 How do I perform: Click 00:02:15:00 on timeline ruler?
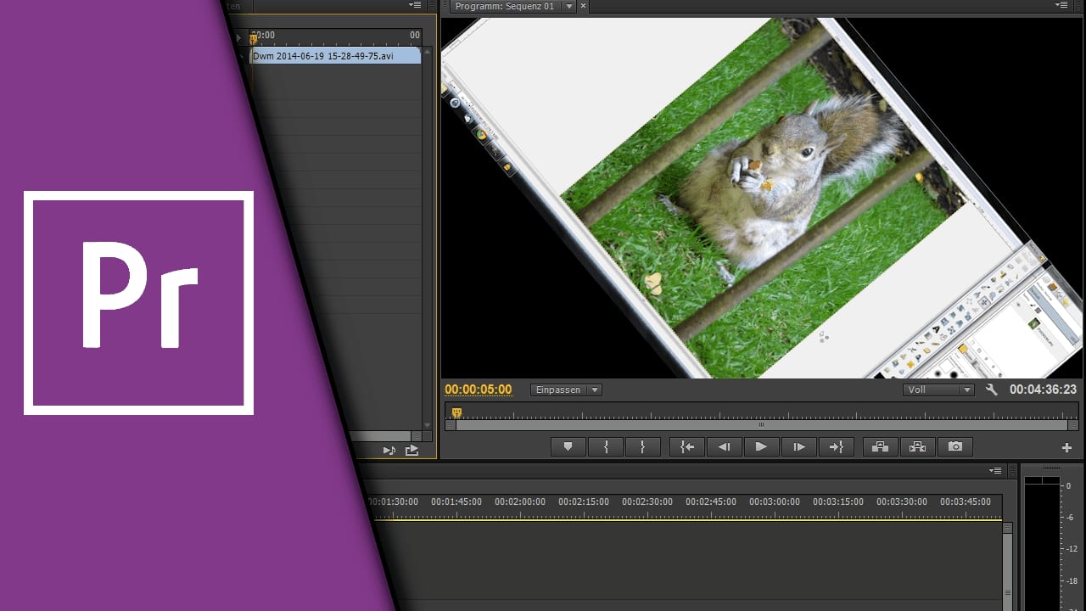point(584,502)
